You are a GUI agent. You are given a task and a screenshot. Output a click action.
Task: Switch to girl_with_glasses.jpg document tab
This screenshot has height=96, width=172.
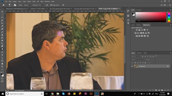click(60, 9)
